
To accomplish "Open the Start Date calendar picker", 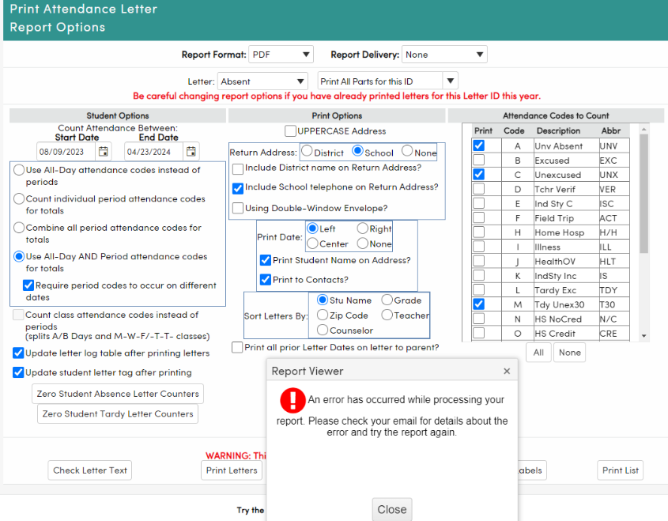I will tap(103, 151).
